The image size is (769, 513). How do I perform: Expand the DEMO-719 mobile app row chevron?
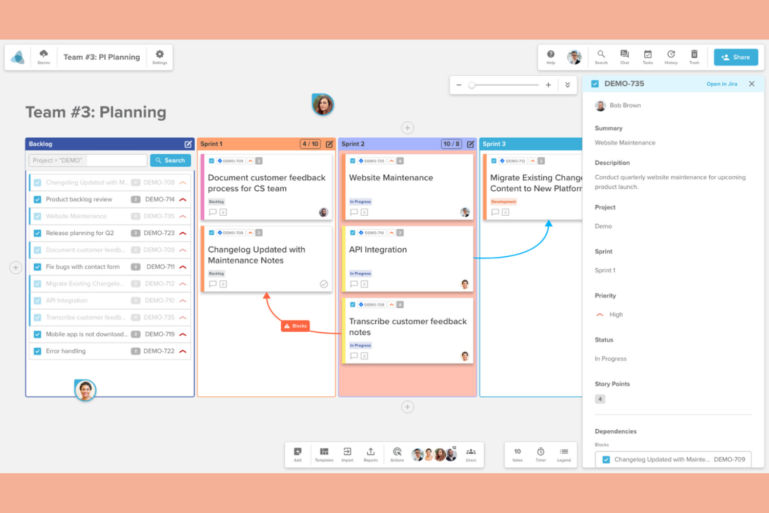183,335
